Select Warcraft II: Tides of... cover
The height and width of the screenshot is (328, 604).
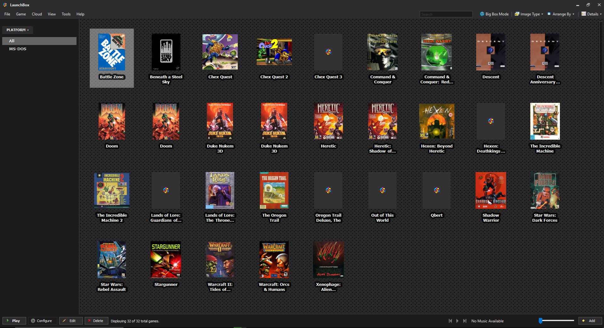pos(220,260)
